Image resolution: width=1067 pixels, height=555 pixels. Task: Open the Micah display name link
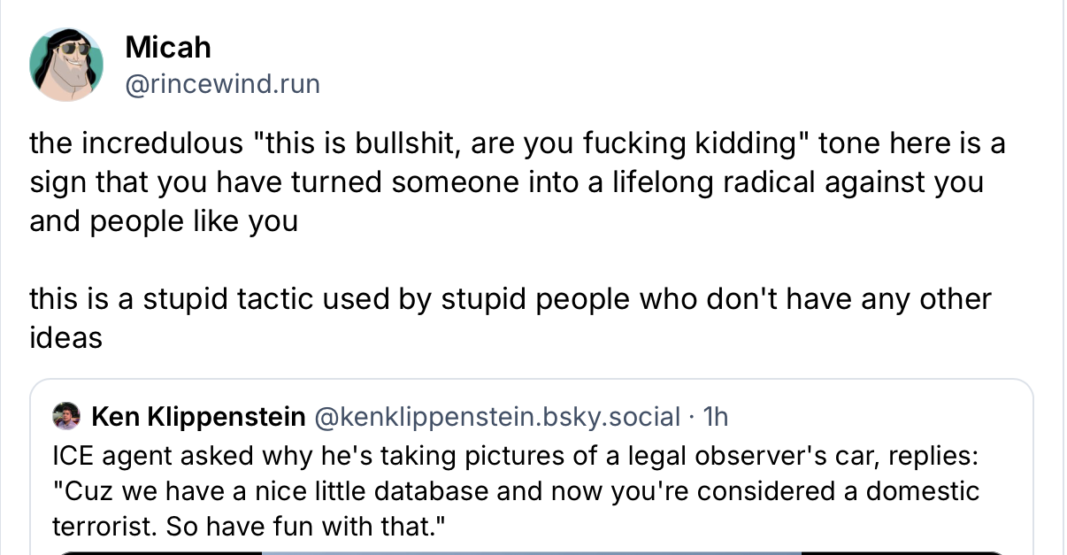click(168, 47)
